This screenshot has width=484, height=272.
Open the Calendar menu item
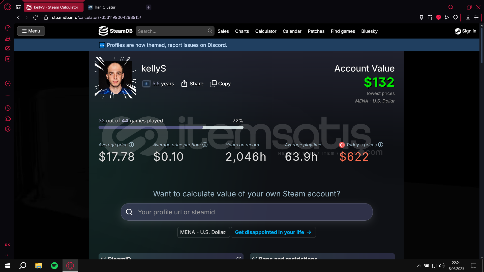(x=292, y=31)
